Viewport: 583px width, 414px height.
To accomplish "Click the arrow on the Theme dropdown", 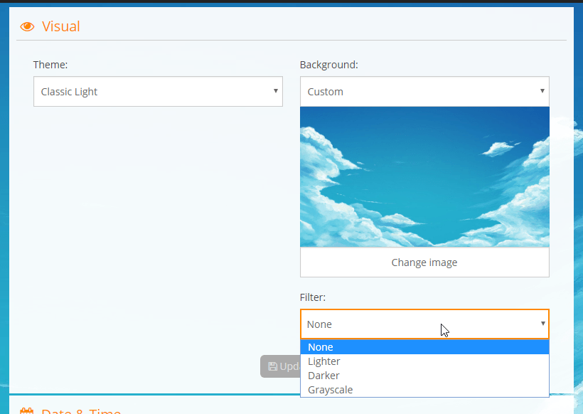I will (x=275, y=91).
